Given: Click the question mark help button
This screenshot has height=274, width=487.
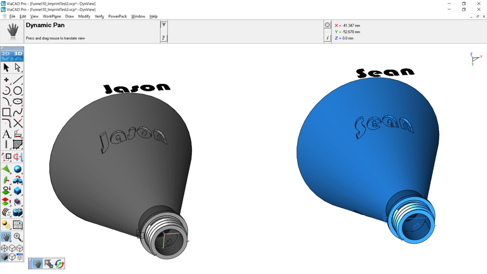Looking at the screenshot, I should pyautogui.click(x=164, y=38).
